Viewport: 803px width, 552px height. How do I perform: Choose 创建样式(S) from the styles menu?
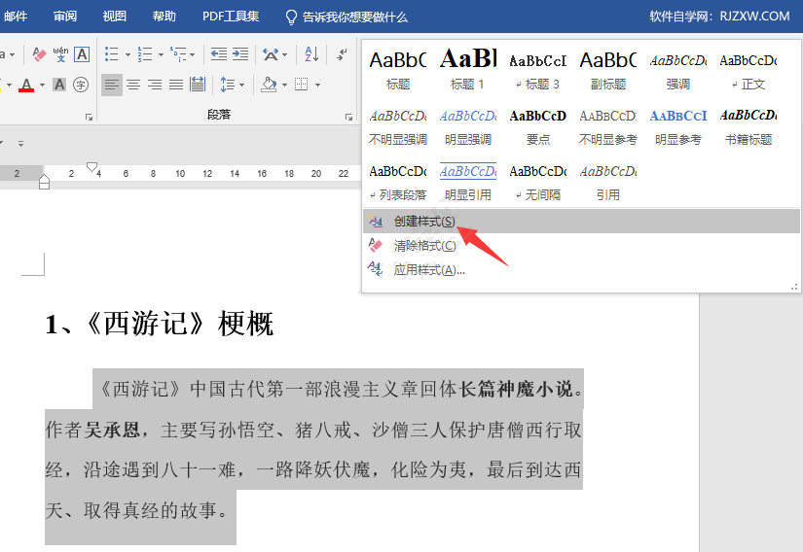pos(581,221)
